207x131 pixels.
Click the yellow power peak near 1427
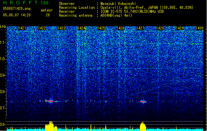click(x=143, y=126)
